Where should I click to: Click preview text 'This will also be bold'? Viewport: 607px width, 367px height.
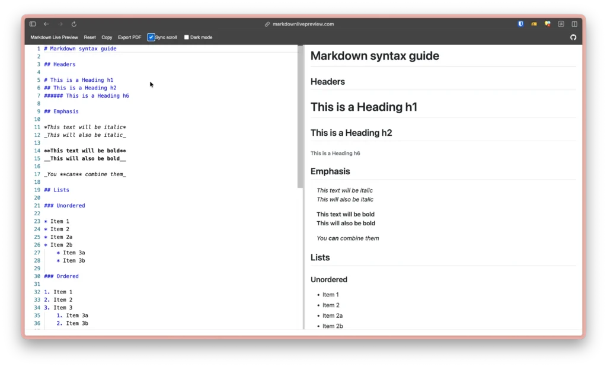click(x=346, y=224)
